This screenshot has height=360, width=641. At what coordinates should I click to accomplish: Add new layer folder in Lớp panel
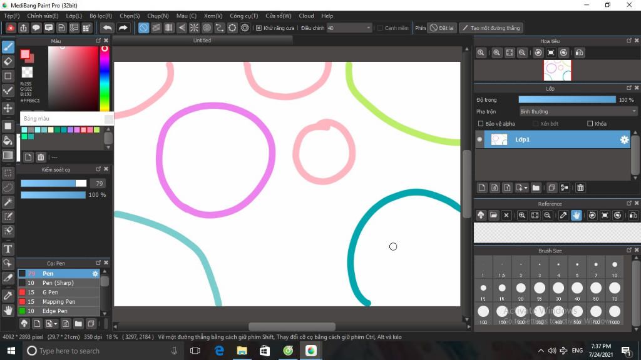[536, 187]
